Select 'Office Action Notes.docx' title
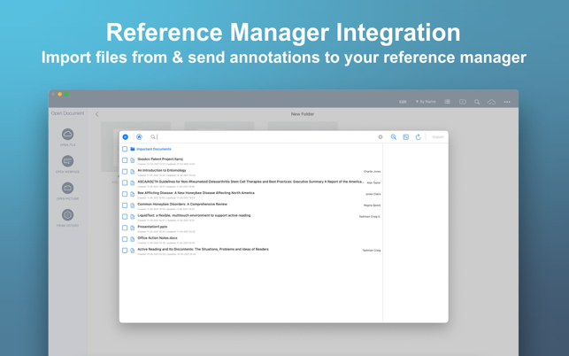This screenshot has width=569, height=356. pyautogui.click(x=158, y=237)
